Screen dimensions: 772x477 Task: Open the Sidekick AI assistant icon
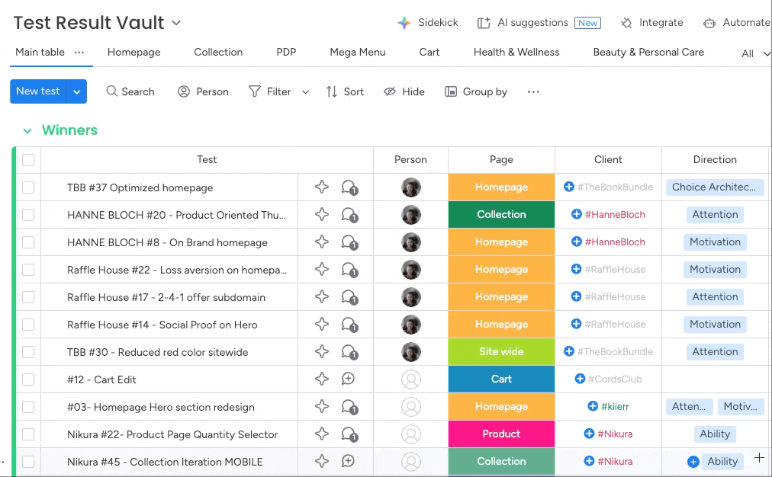tap(404, 23)
